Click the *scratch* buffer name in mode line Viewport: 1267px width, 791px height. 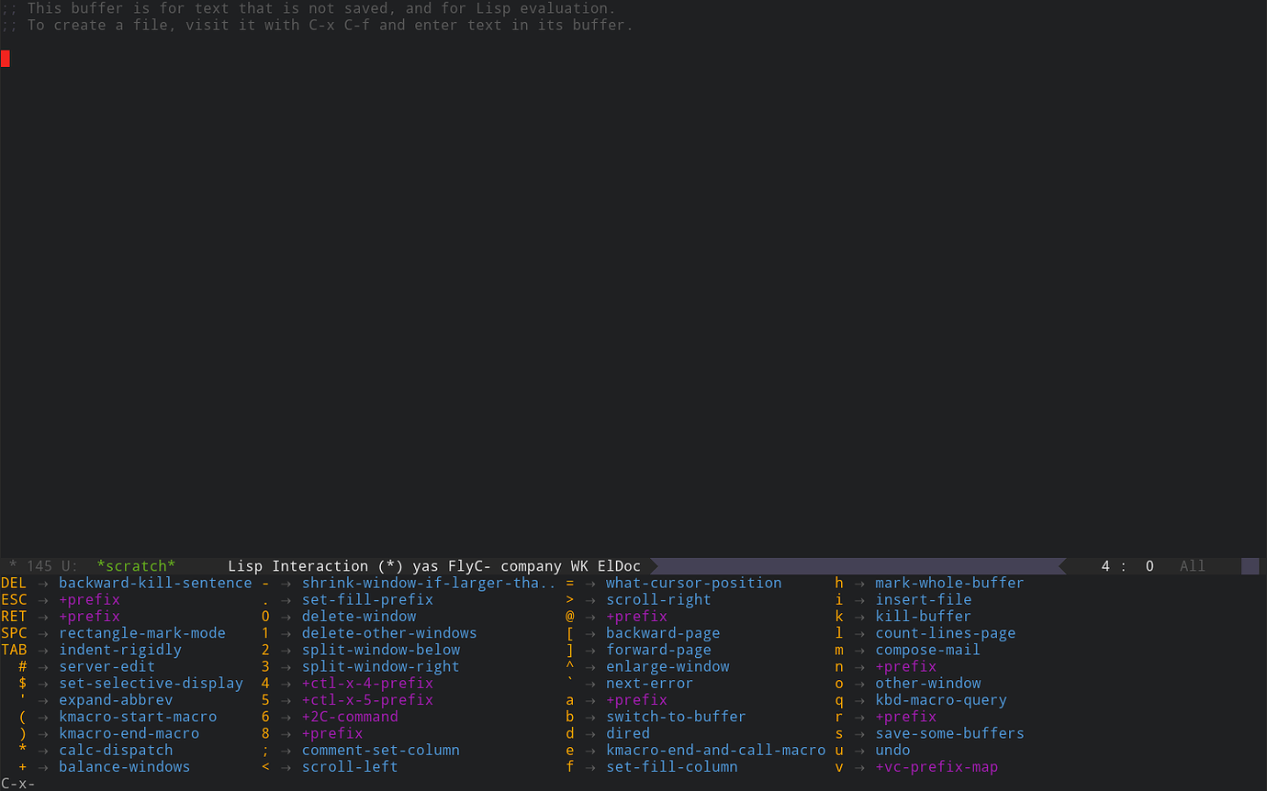pyautogui.click(x=136, y=566)
